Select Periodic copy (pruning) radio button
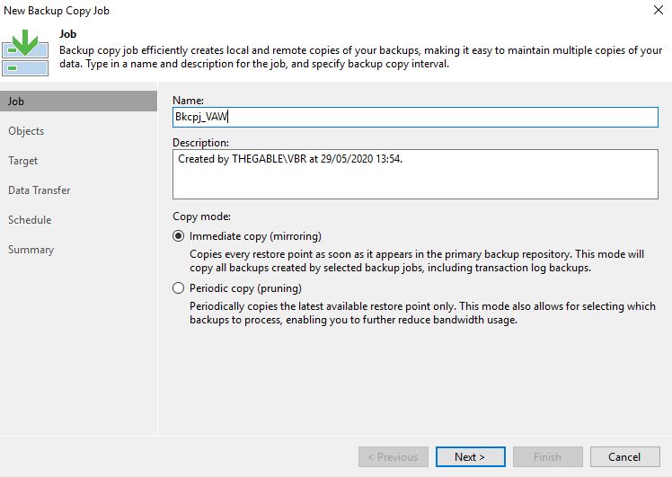 (x=178, y=288)
